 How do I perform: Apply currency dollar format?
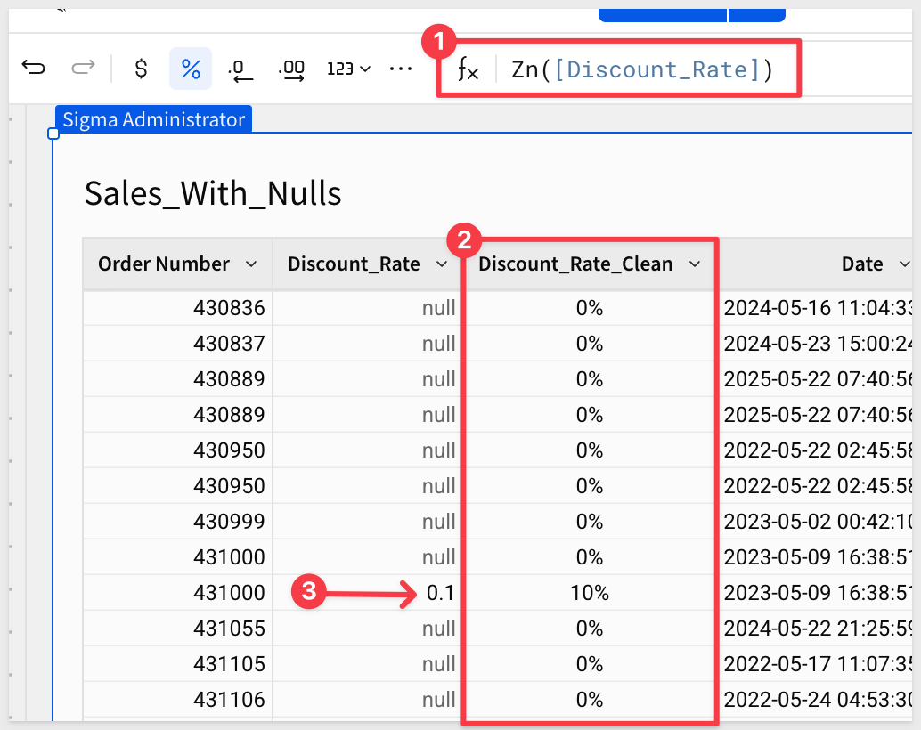141,69
